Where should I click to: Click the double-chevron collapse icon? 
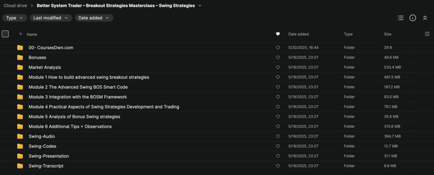[425, 18]
